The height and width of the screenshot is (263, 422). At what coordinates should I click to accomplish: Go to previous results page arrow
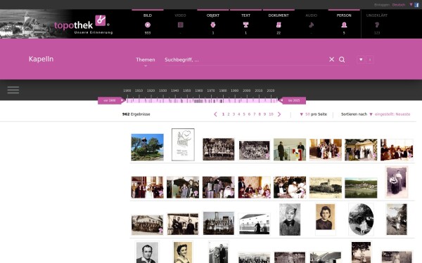pos(215,114)
